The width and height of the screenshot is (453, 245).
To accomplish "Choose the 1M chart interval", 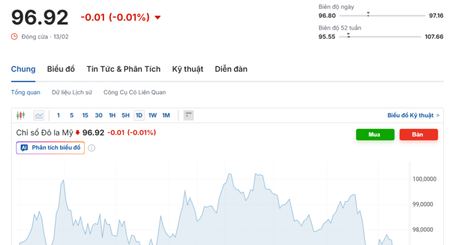I will (166, 115).
